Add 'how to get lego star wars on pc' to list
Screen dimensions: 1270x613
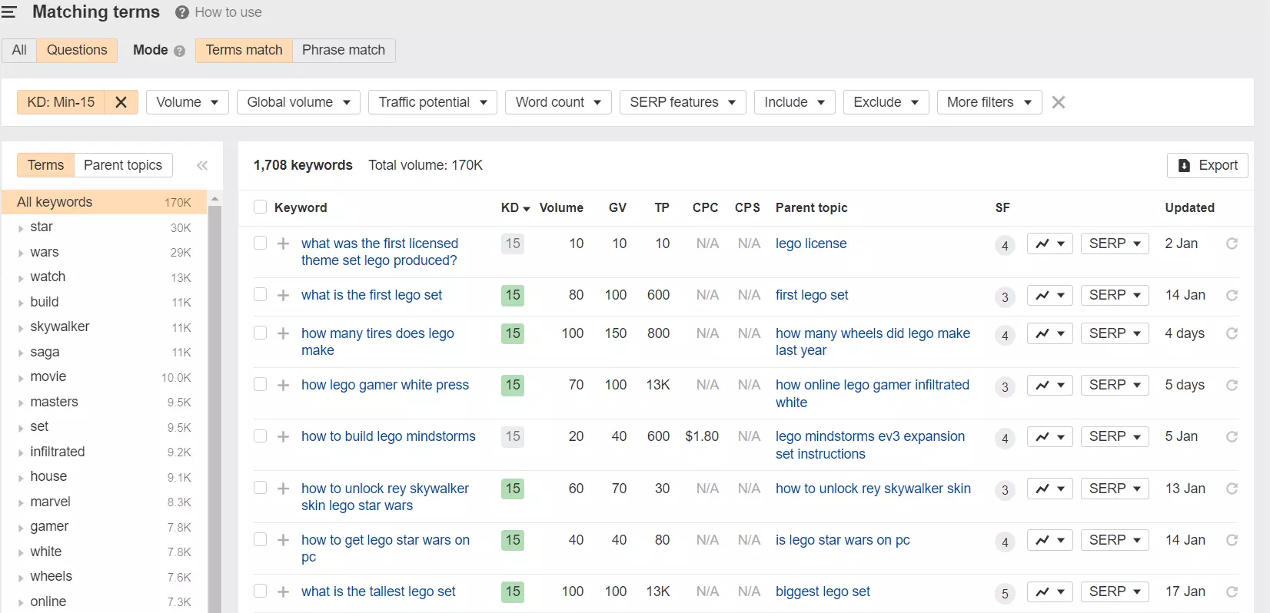click(x=283, y=540)
